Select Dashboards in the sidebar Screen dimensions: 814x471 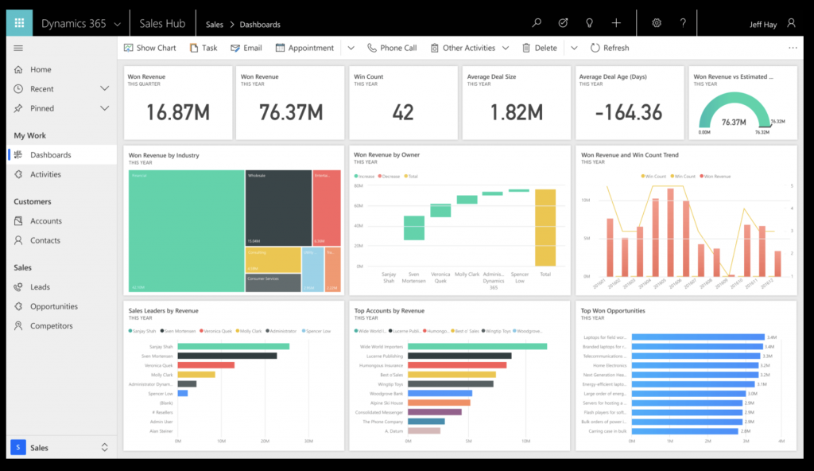coord(61,155)
